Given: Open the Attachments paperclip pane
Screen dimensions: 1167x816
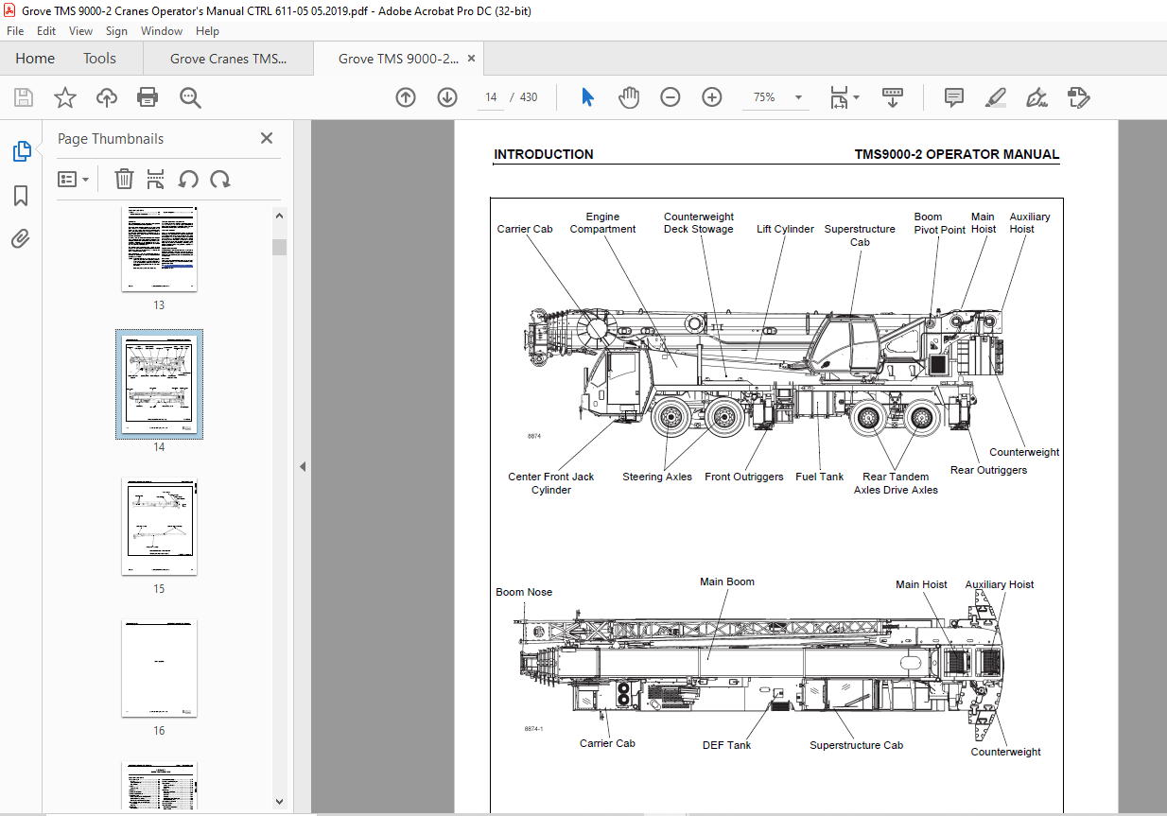Looking at the screenshot, I should coord(21,238).
